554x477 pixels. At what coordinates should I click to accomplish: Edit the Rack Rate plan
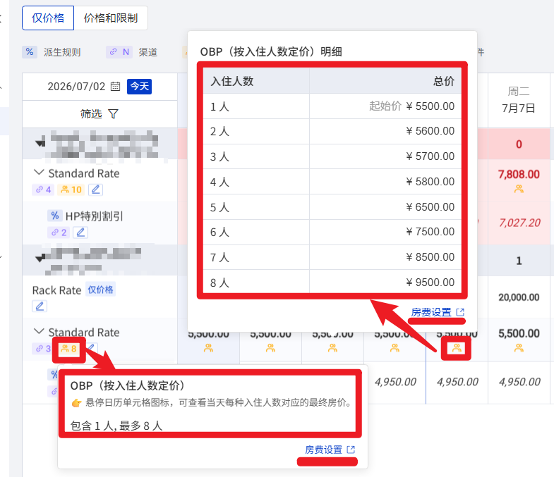click(40, 306)
